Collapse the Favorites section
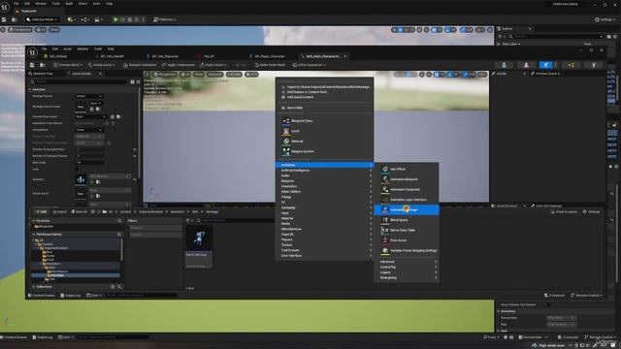The width and height of the screenshot is (621, 349). (x=34, y=221)
